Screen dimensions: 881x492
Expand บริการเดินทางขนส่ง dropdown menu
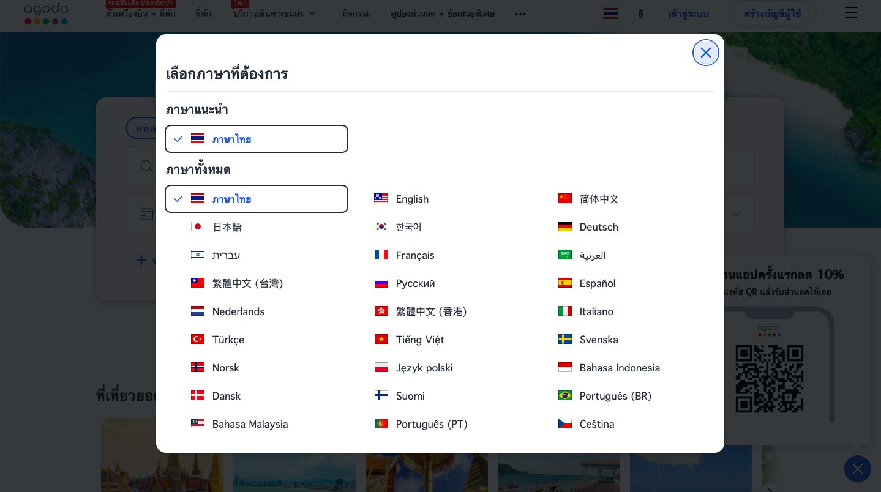click(275, 13)
